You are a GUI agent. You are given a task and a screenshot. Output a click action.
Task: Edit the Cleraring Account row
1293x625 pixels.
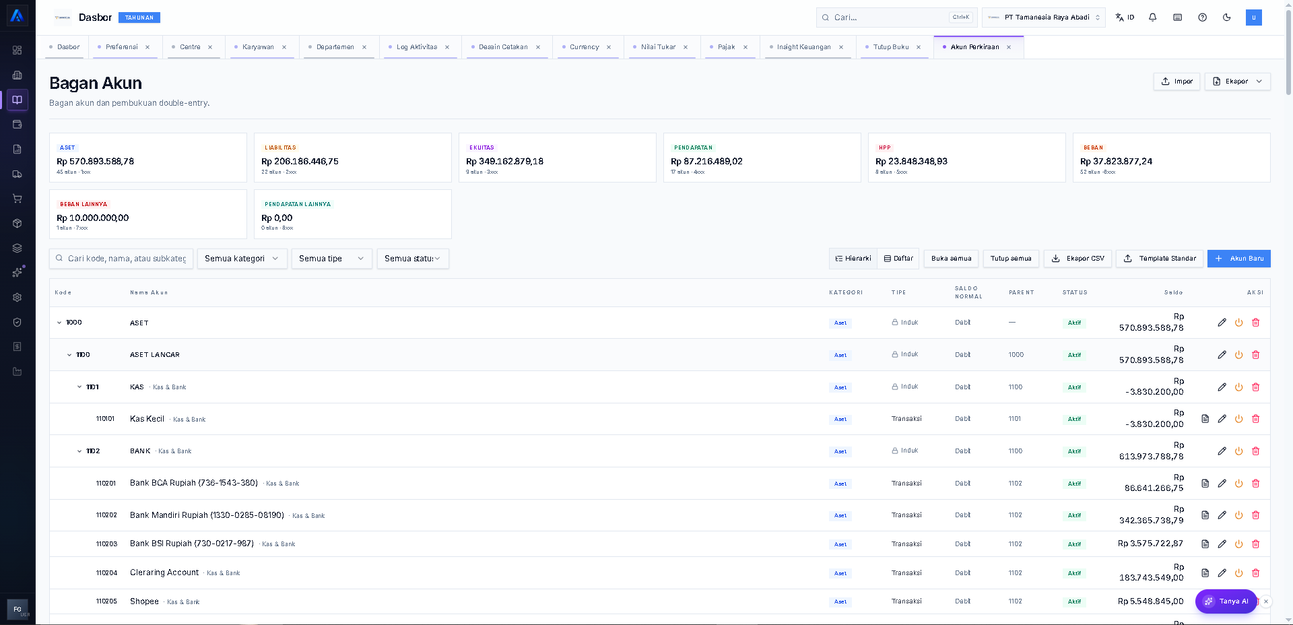coord(1222,573)
